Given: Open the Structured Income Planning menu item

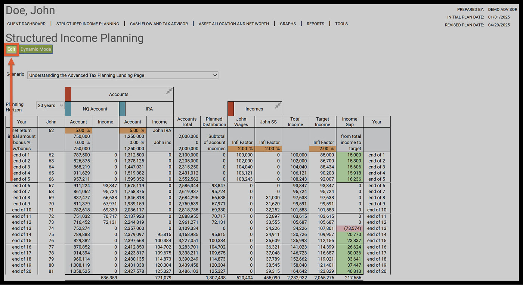Looking at the screenshot, I should tap(88, 24).
